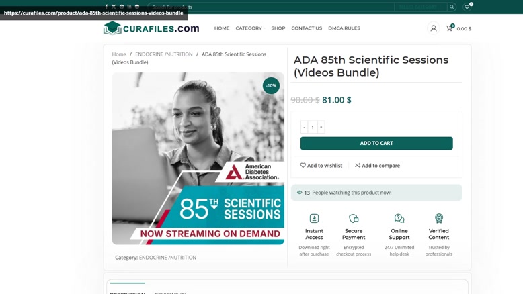Increase quantity with plus button
The width and height of the screenshot is (523, 294).
pos(321,127)
